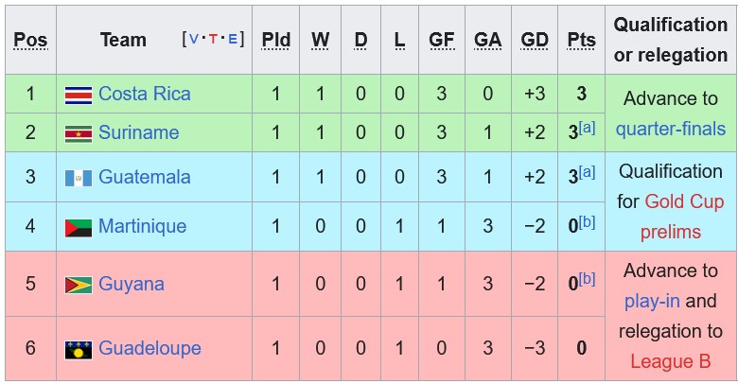Click footnote [a] next to Suriname's points
This screenshot has height=384, width=738.
pos(588,128)
